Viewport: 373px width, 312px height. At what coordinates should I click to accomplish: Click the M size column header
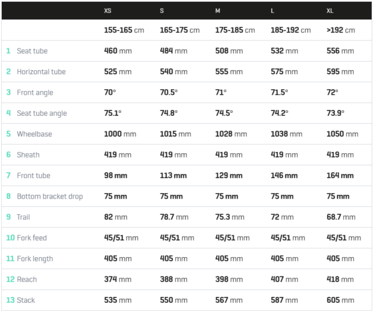[x=218, y=11]
